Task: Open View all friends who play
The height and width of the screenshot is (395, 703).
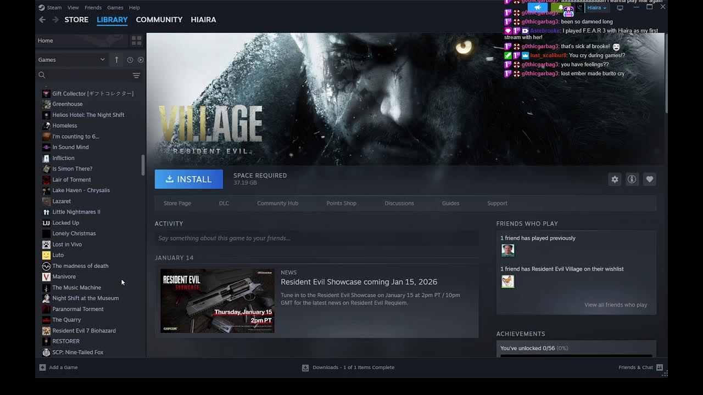Action: 616,305
